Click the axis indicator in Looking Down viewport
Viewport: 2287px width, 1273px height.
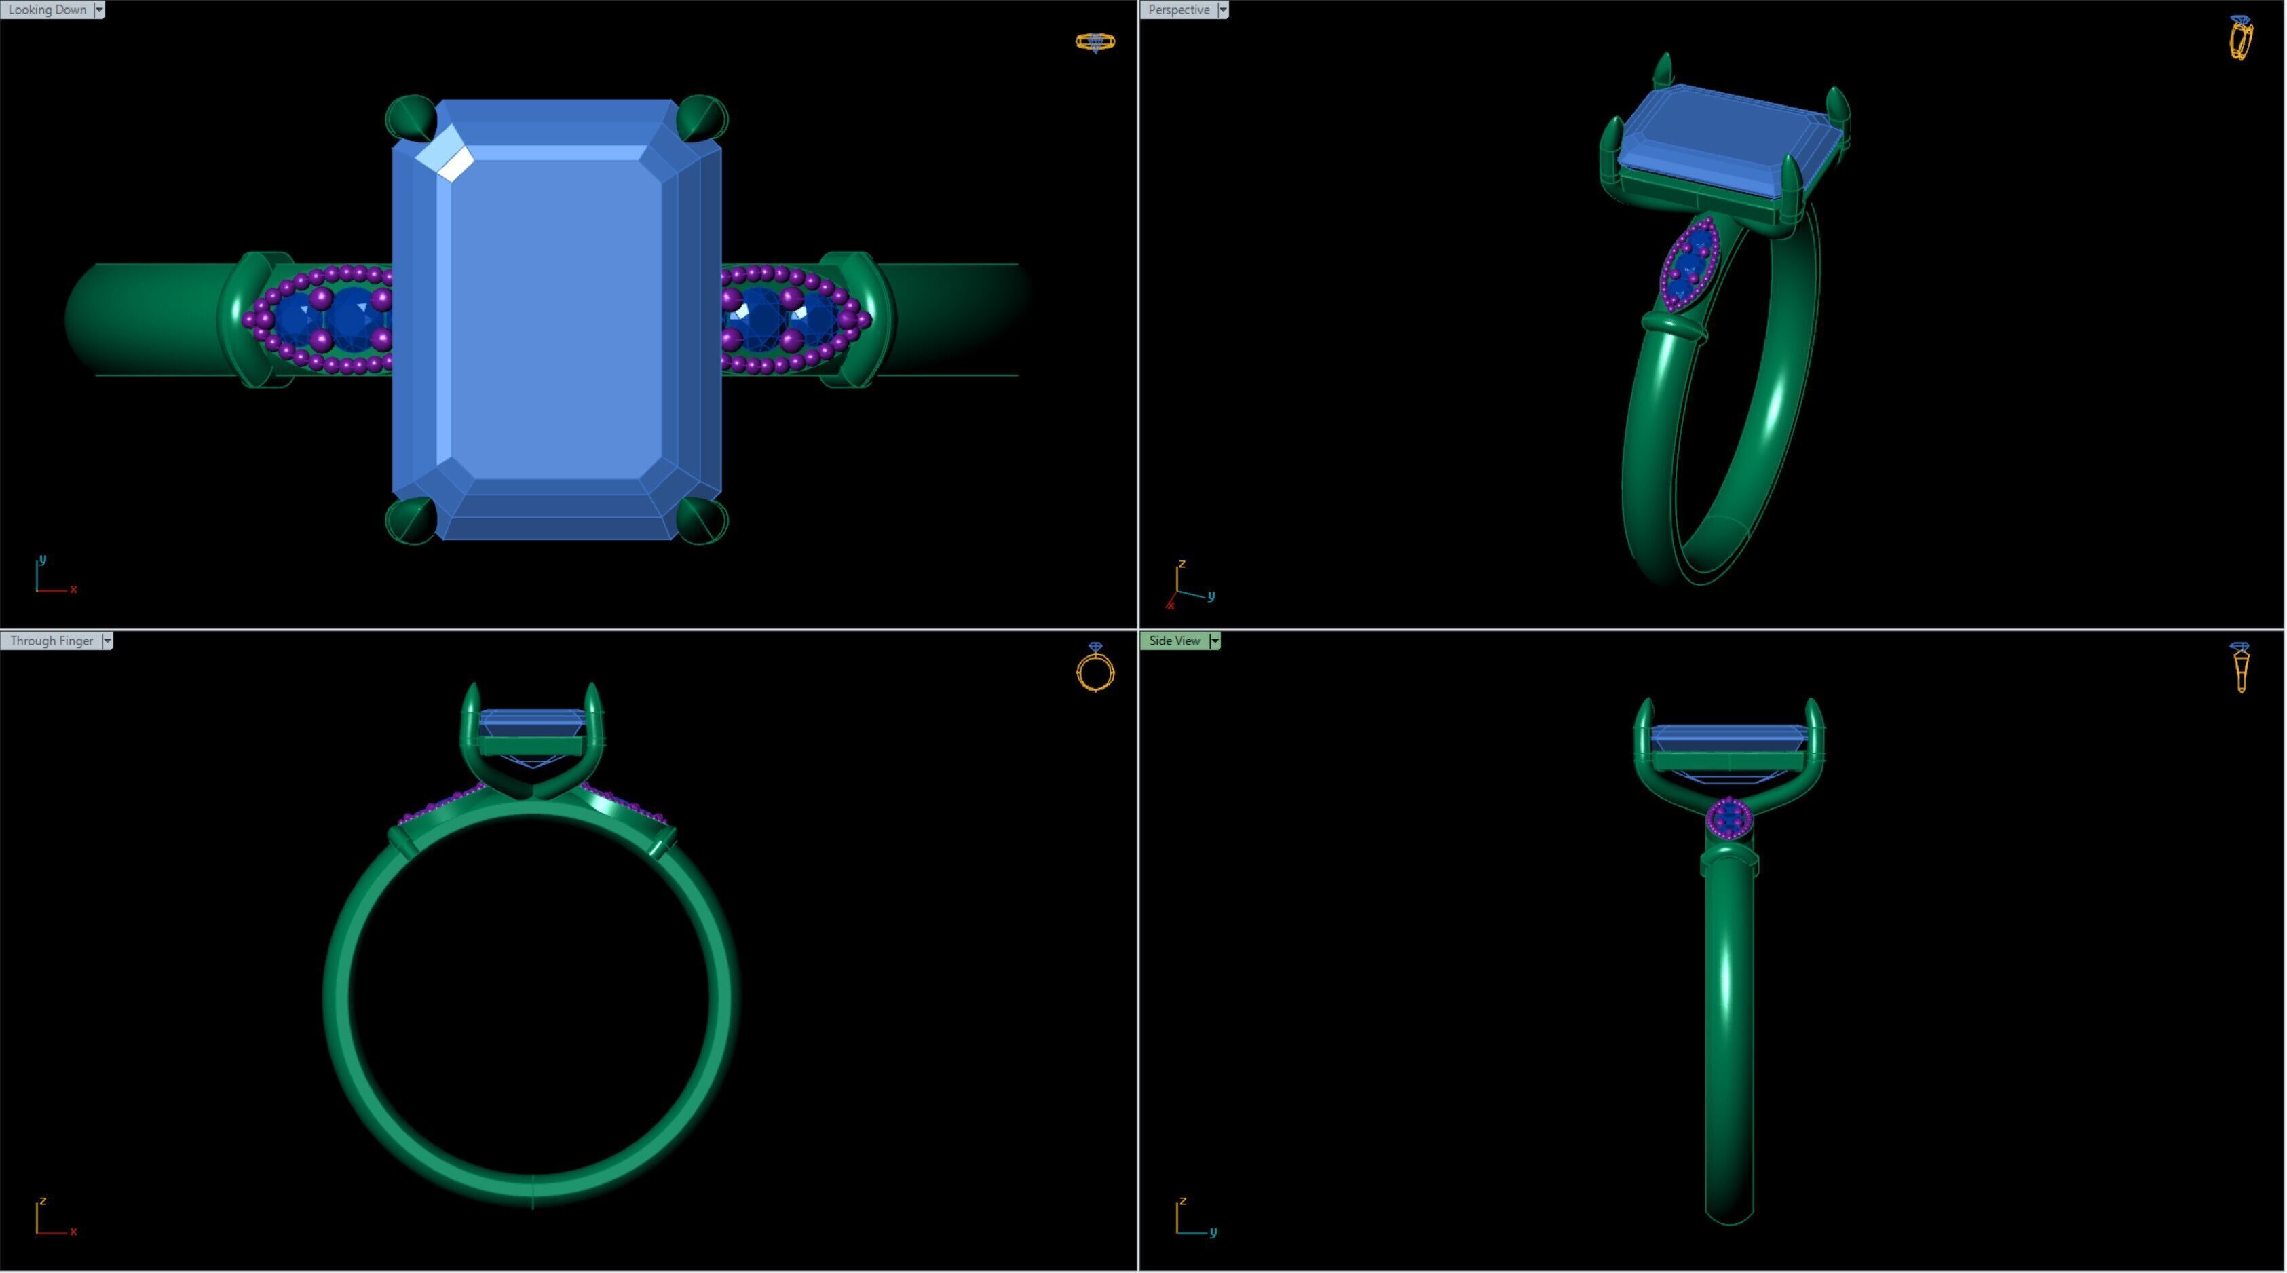pyautogui.click(x=55, y=575)
